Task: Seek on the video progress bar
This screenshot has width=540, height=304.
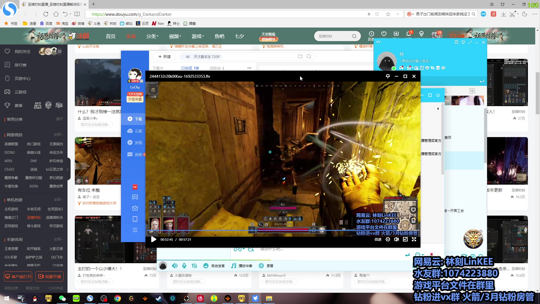Action: point(283,231)
